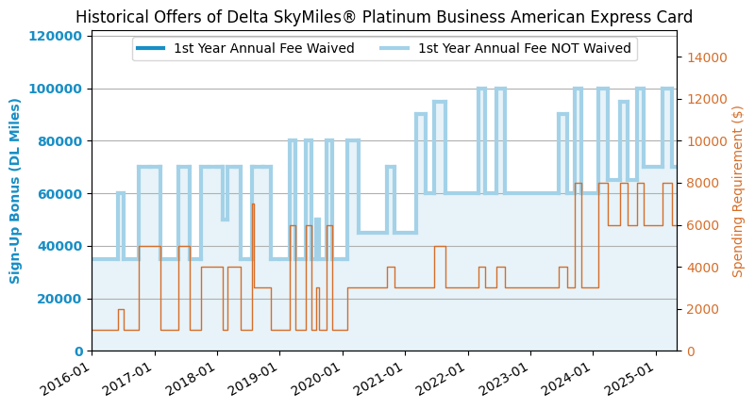
Task: Click the dark blue legend line swatch
Action: click(150, 49)
